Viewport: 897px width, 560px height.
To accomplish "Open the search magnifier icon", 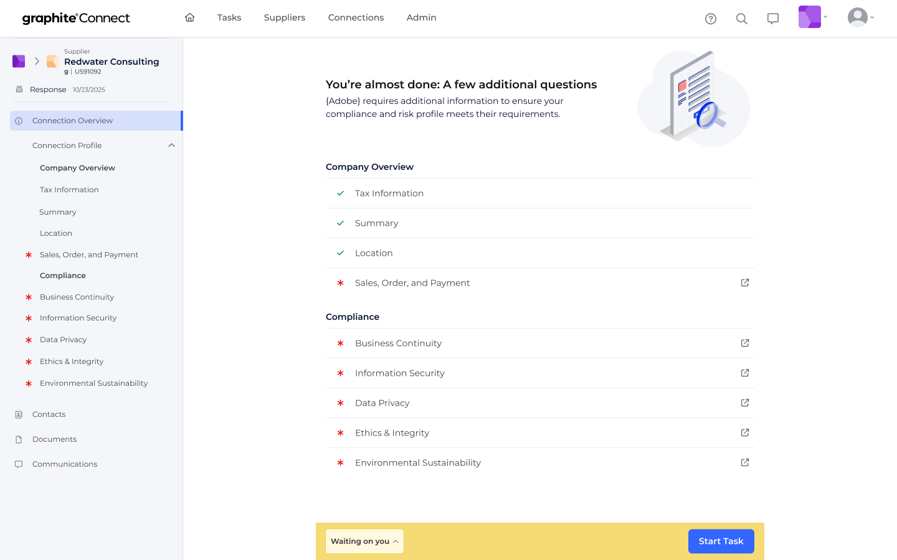I will point(742,19).
